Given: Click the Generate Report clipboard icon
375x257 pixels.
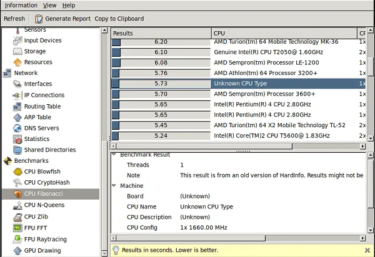Looking at the screenshot, I should 39,19.
